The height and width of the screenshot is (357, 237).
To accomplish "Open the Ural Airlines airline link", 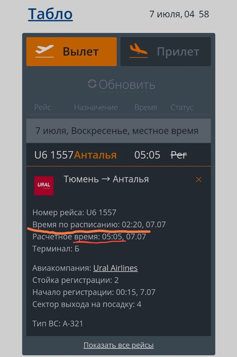I will point(115,268).
